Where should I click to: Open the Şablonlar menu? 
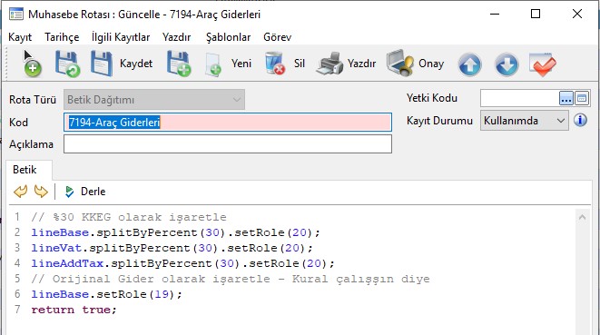[x=228, y=37]
